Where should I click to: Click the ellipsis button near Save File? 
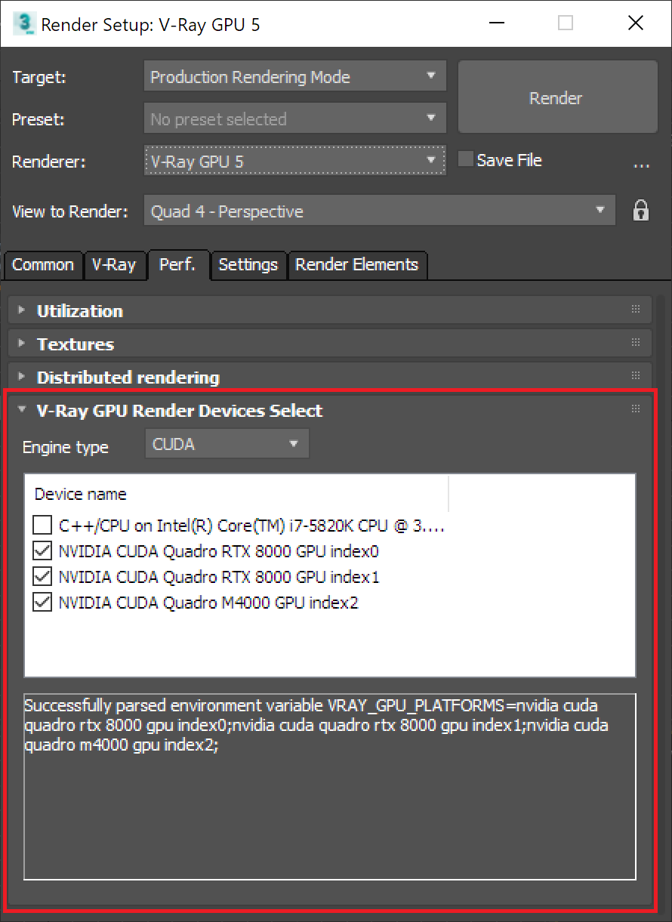click(x=642, y=163)
